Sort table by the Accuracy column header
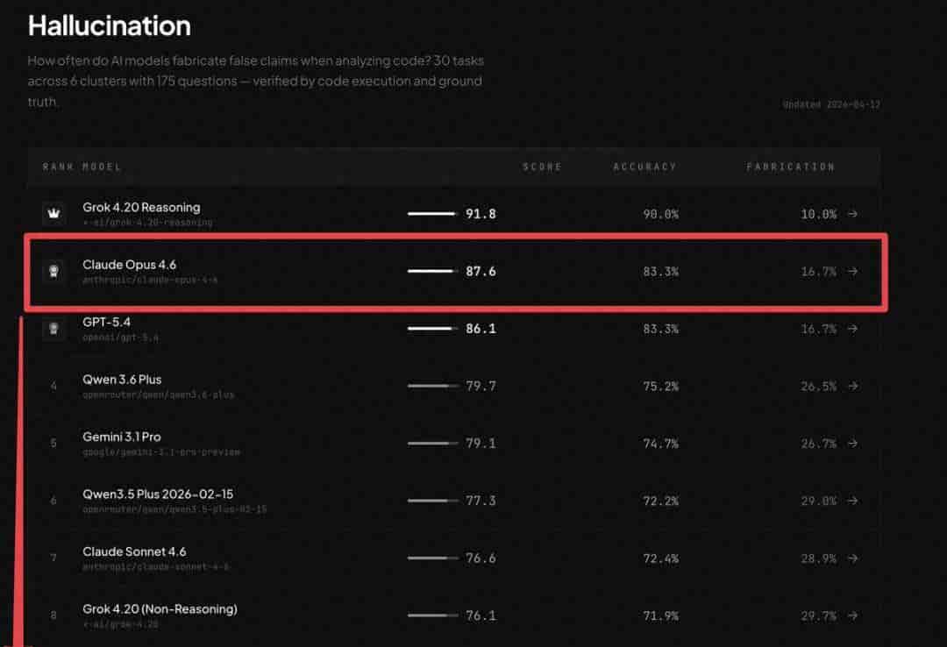947x647 pixels. [644, 167]
